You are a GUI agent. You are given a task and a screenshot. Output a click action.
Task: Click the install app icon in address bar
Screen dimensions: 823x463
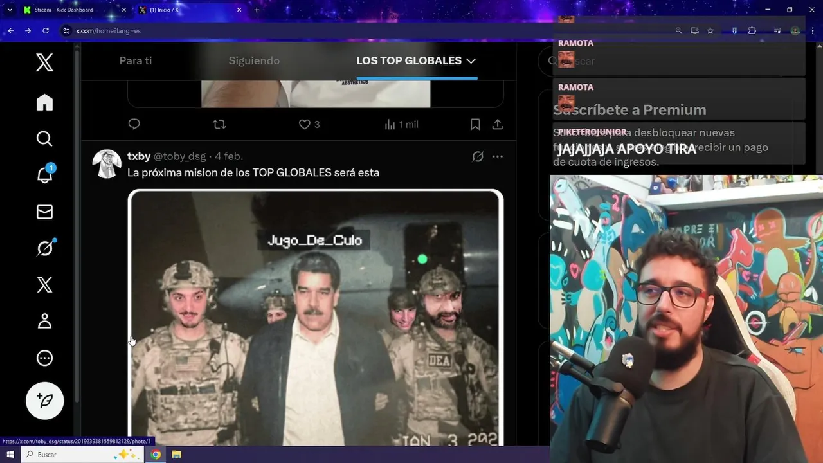694,30
